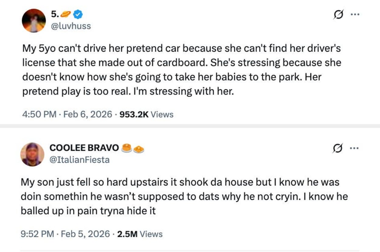Image resolution: width=380 pixels, height=252 pixels.
Task: Click the 4:50 PM timestamp
Action: (x=40, y=114)
